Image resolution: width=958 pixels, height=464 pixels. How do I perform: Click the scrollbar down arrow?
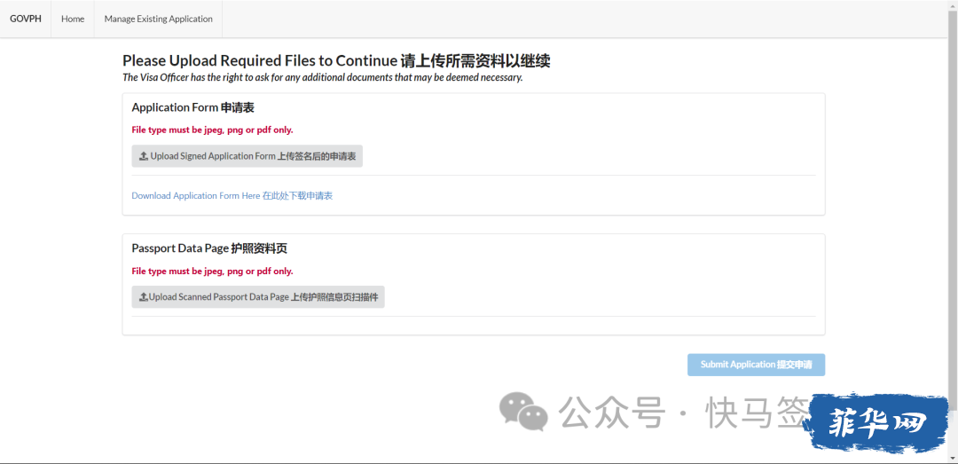[x=953, y=458]
